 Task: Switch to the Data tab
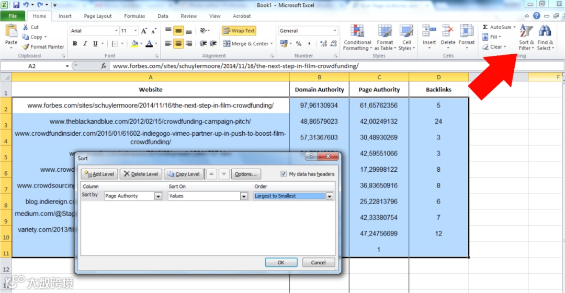tap(163, 16)
